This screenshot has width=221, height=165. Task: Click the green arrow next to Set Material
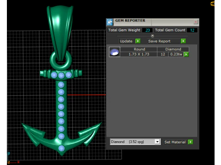[x=191, y=142]
